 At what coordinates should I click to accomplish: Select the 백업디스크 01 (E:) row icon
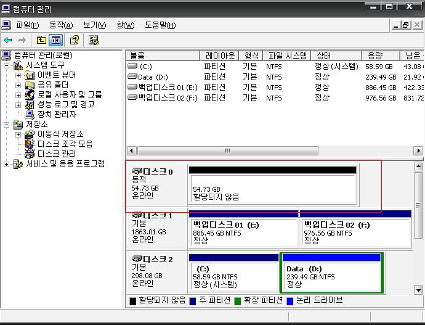(x=132, y=87)
